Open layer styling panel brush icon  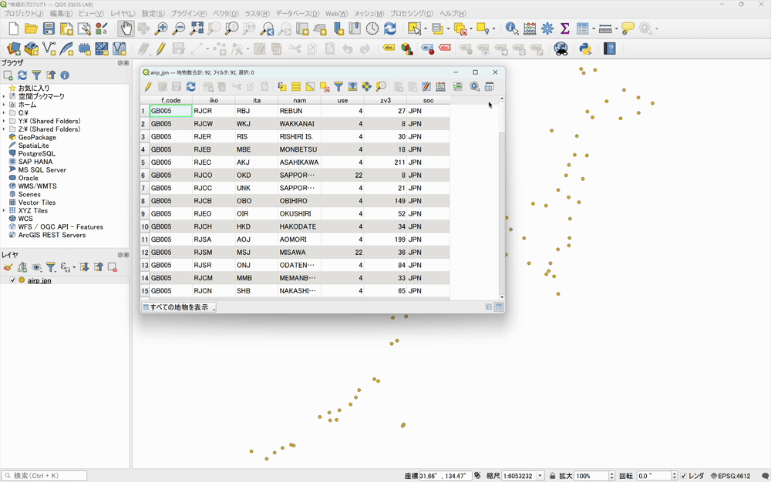click(8, 267)
